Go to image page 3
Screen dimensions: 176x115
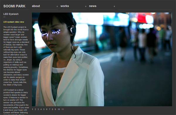point(38,109)
